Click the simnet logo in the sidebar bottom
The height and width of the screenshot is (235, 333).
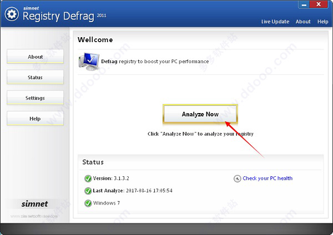[x=34, y=204]
